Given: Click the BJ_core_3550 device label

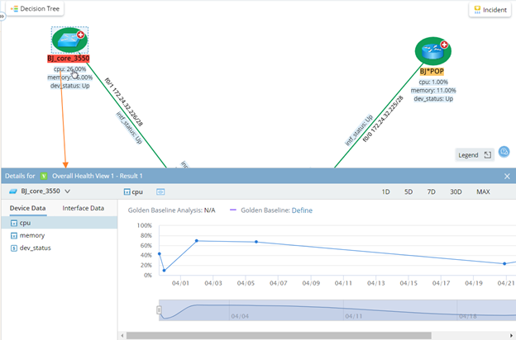Looking at the screenshot, I should pos(68,59).
